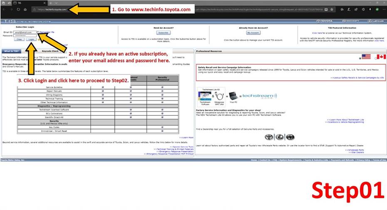Go to browser home page icon
The height and width of the screenshot is (210, 387).
25,10
